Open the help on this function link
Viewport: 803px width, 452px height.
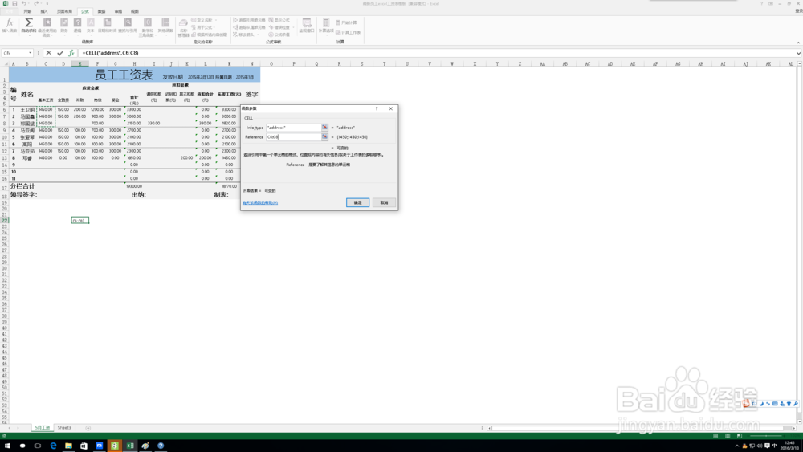(260, 202)
